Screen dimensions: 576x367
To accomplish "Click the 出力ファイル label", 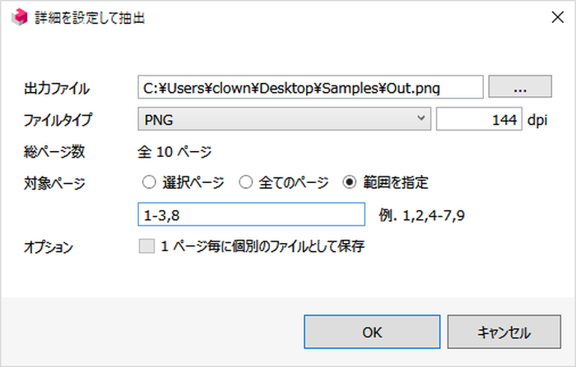I will 57,89.
